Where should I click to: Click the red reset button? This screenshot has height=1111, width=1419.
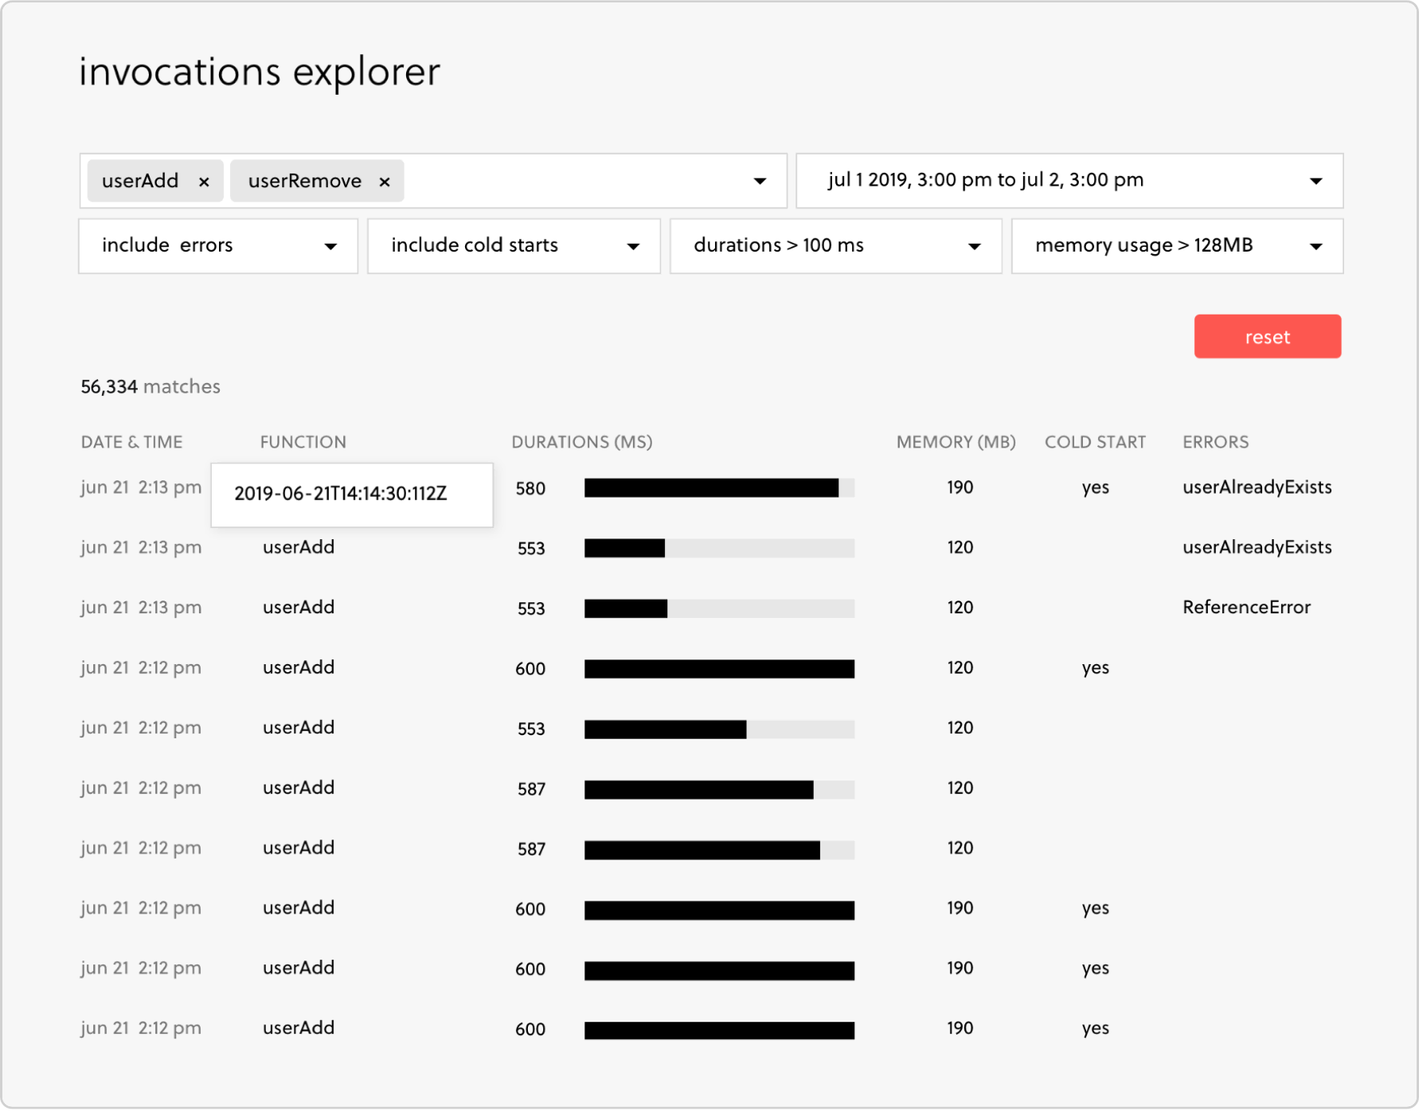coord(1267,336)
